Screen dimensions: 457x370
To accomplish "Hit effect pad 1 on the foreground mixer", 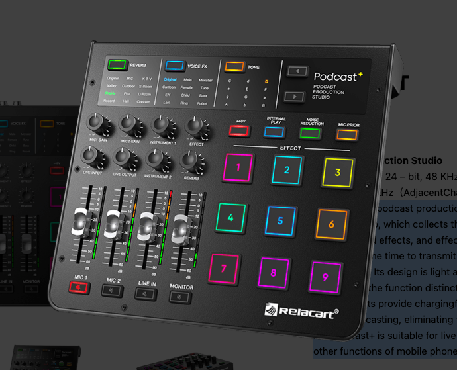I will 238,167.
